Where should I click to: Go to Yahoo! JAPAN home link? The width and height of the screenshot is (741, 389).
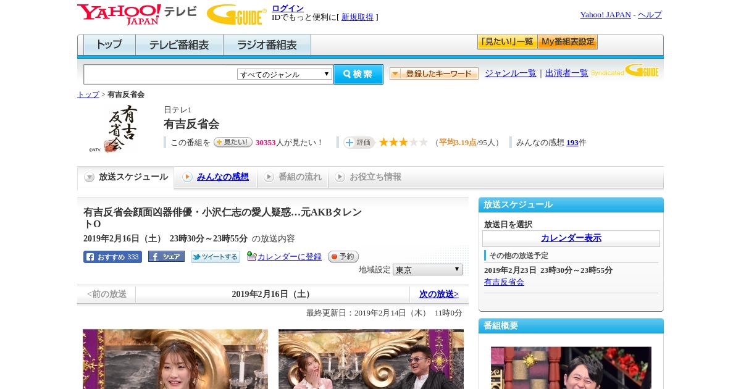pyautogui.click(x=605, y=15)
